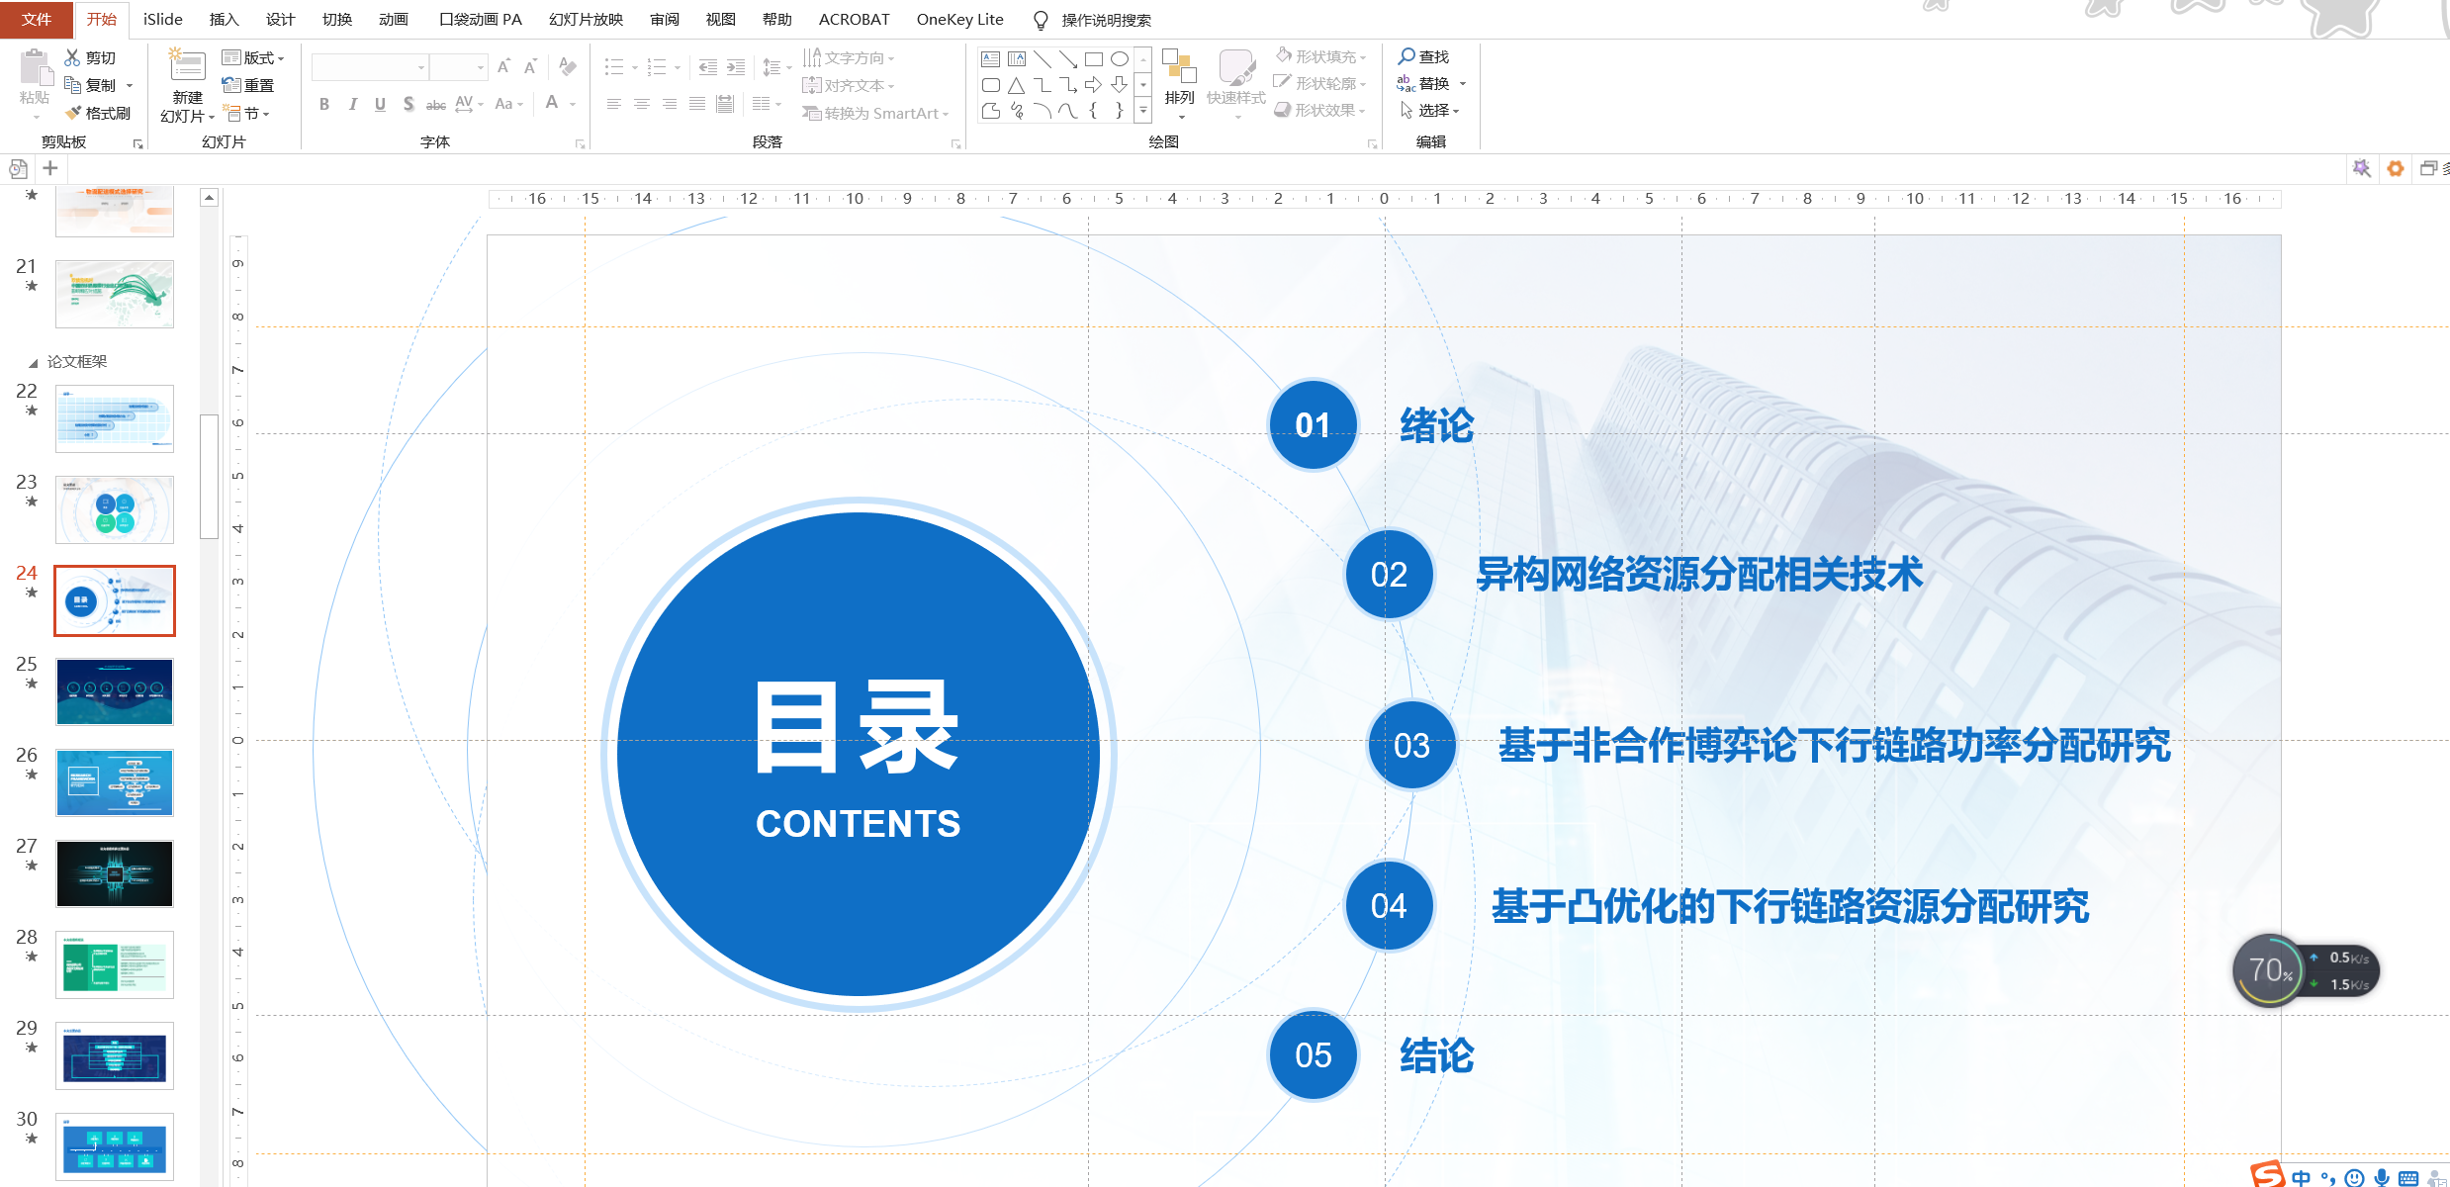Click the Arrange (排列) icon

point(1179,66)
